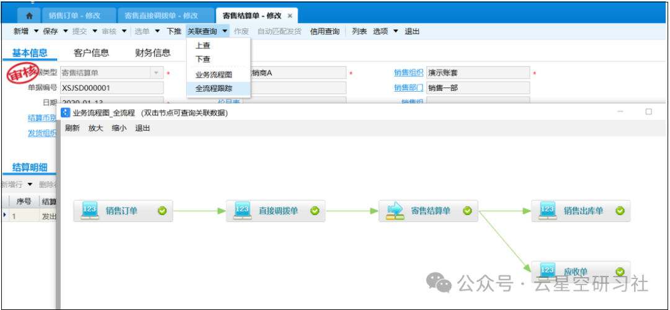670x310 pixels.
Task: Click the flowchart window title icon
Action: click(x=66, y=113)
